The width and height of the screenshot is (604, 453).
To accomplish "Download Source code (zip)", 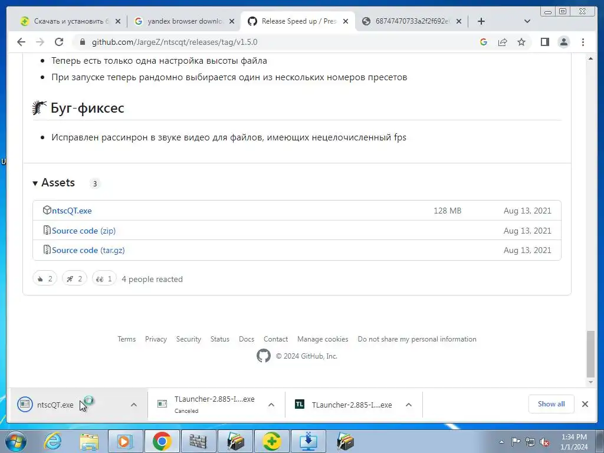I will [84, 231].
